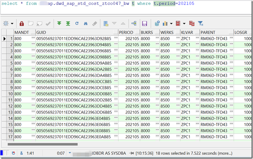This screenshot has width=253, height=159.
Task: Click the MANDT column header
Action: coord(25,32)
